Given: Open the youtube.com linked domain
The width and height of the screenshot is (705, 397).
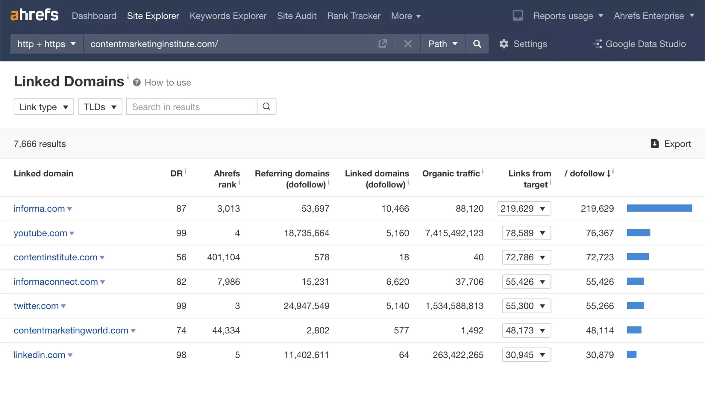Looking at the screenshot, I should pyautogui.click(x=40, y=233).
